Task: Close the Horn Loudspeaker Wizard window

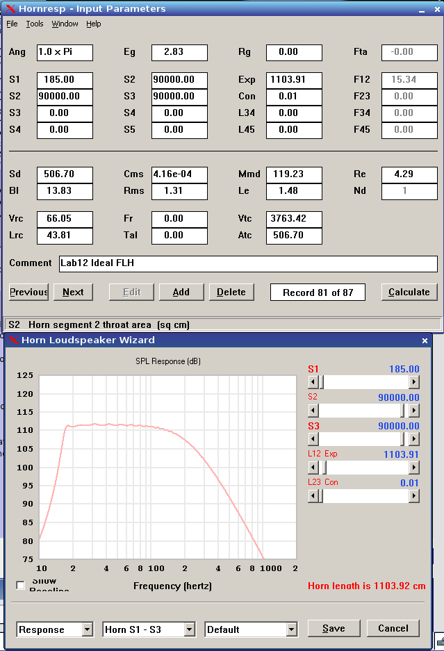Action: point(425,340)
